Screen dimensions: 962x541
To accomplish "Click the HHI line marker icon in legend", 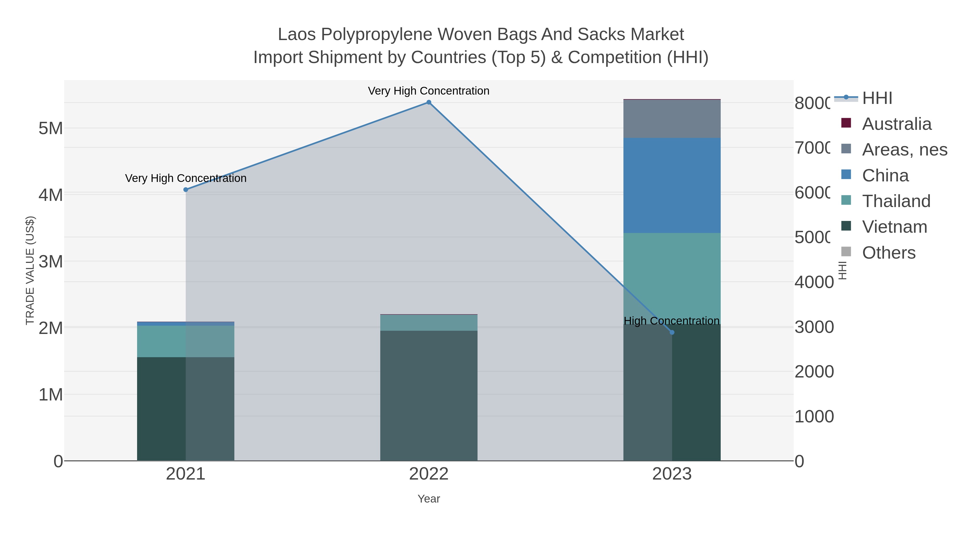I will tap(846, 98).
